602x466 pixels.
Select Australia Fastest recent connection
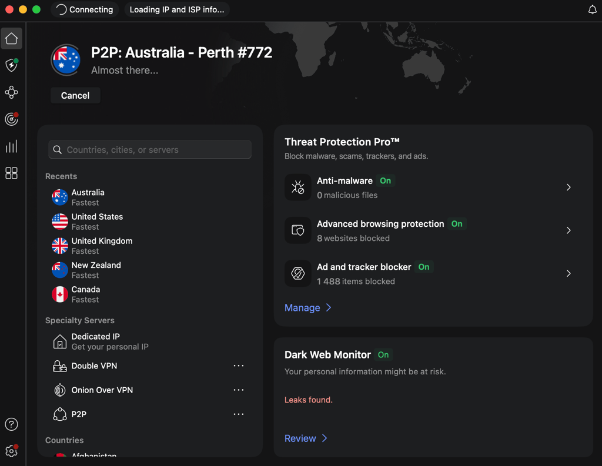point(150,197)
